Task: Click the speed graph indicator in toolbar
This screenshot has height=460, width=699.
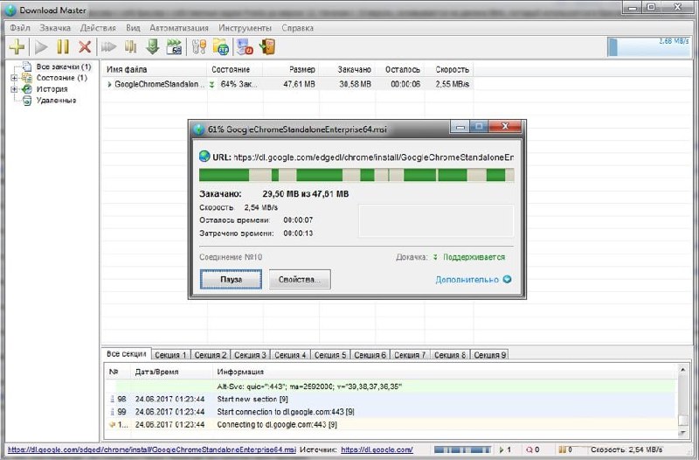Action: 649,46
